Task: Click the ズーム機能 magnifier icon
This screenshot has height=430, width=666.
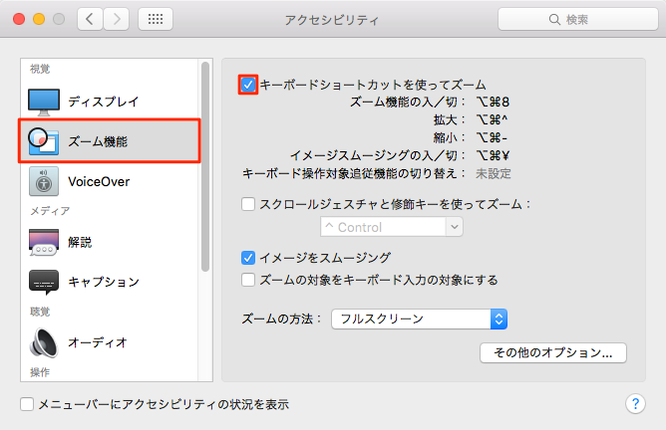Action: click(x=43, y=141)
